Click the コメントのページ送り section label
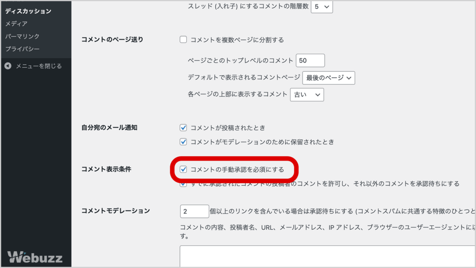Image resolution: width=476 pixels, height=268 pixels. pyautogui.click(x=112, y=40)
